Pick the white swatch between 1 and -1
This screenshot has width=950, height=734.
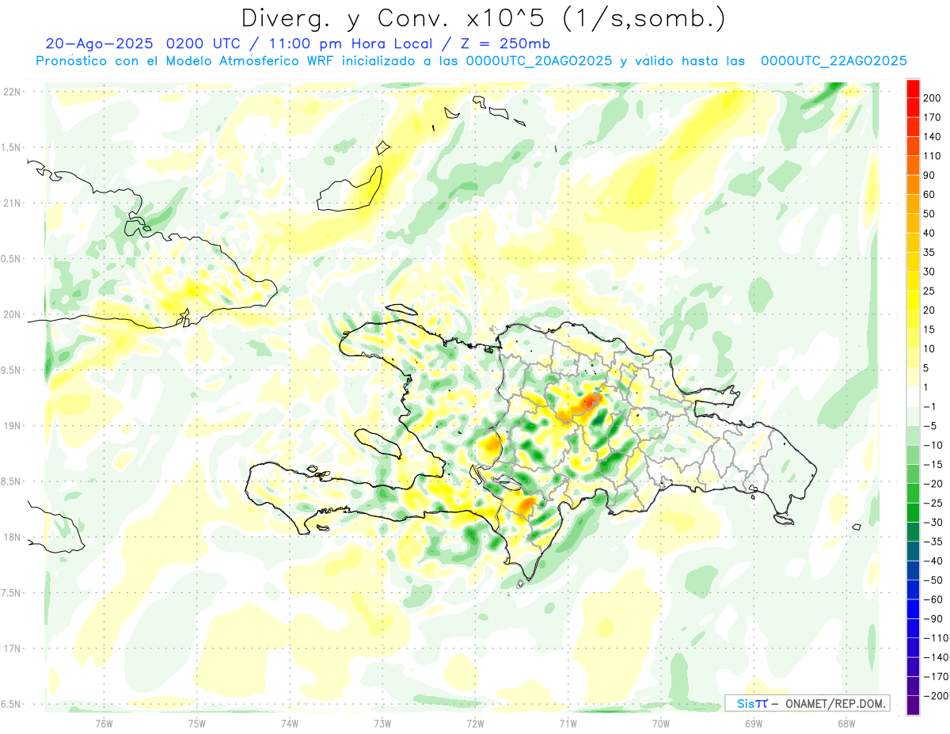pos(913,397)
